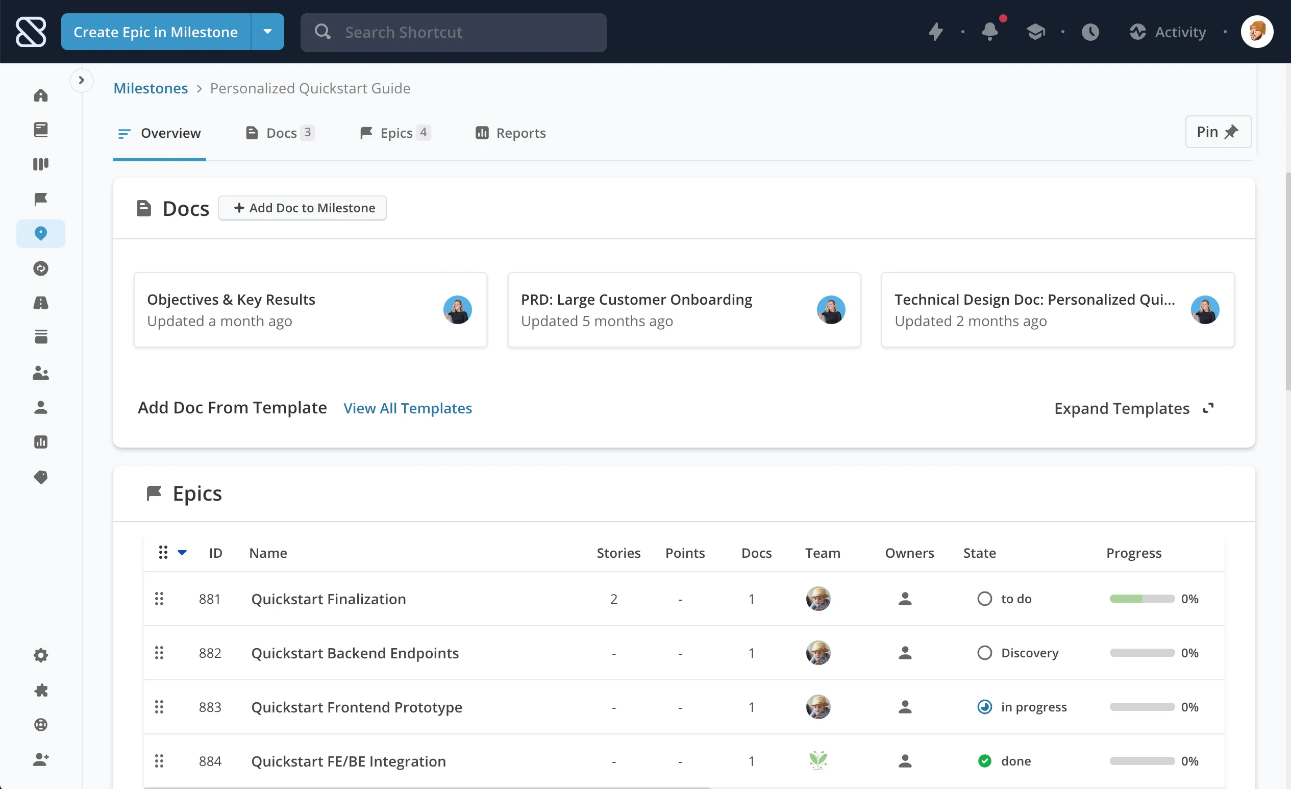Open the Create Epic dropdown arrow

pos(268,32)
